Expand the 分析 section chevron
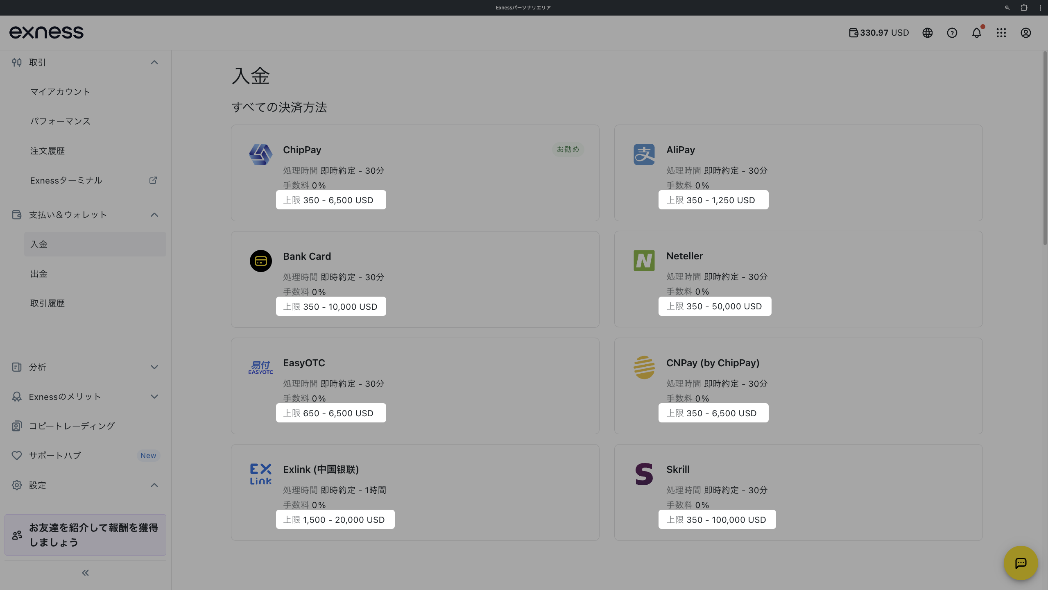This screenshot has height=590, width=1048. (154, 367)
